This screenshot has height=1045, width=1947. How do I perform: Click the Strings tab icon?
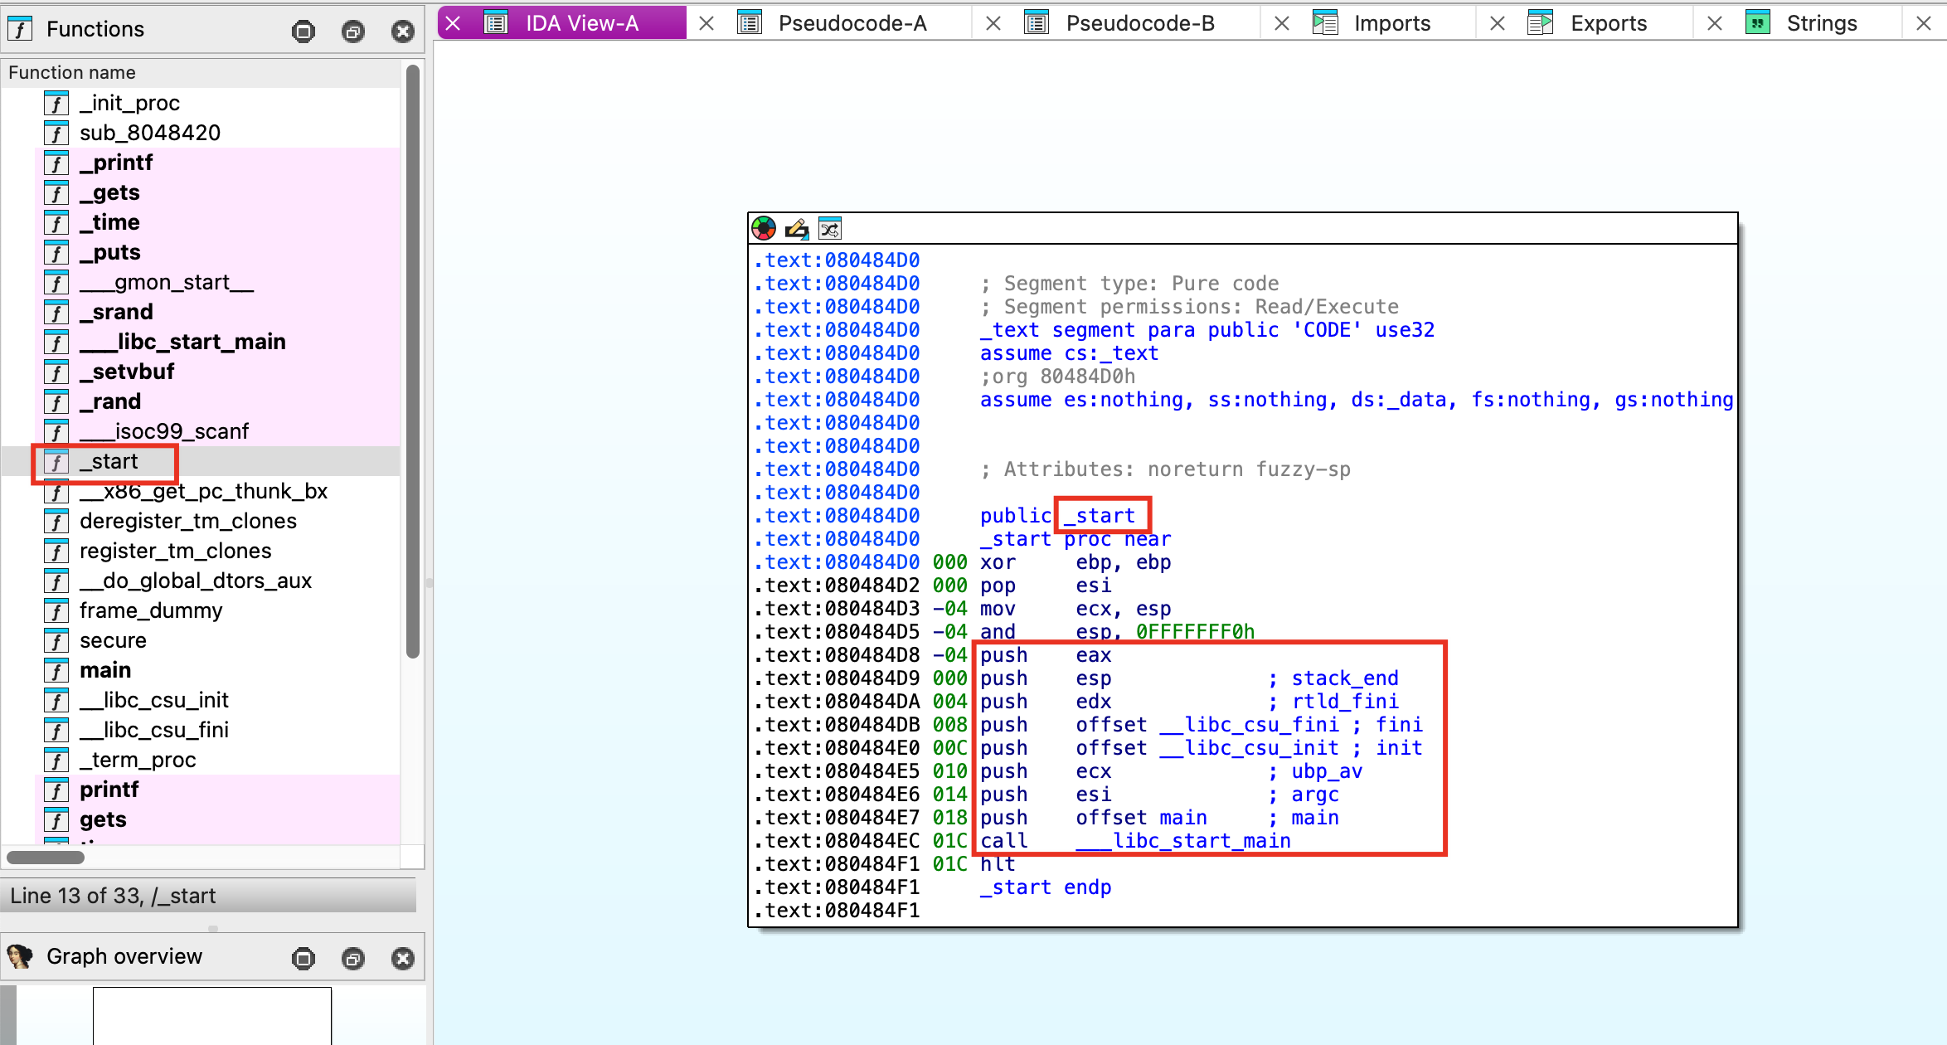[1758, 23]
